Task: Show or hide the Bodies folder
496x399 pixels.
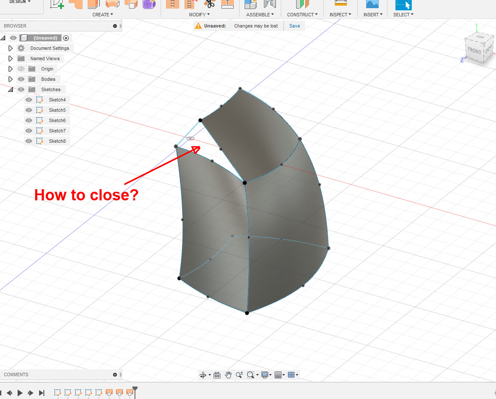Action: [x=21, y=79]
